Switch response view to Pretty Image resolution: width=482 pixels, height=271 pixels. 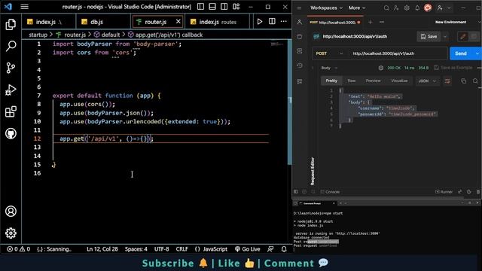point(331,81)
